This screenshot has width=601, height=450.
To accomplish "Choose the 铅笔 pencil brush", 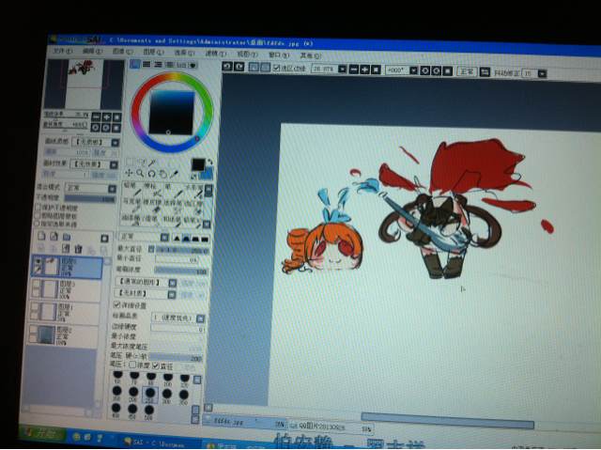I will [x=131, y=188].
